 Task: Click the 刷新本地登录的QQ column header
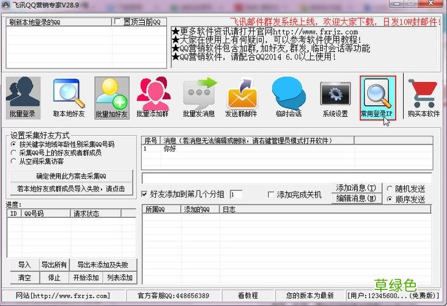(x=59, y=22)
